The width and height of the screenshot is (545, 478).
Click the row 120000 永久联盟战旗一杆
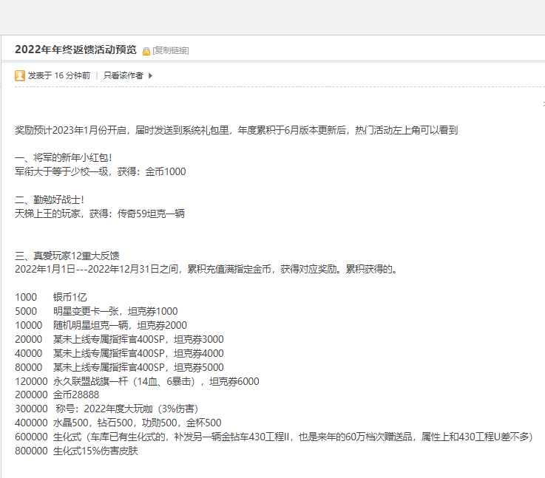point(137,381)
